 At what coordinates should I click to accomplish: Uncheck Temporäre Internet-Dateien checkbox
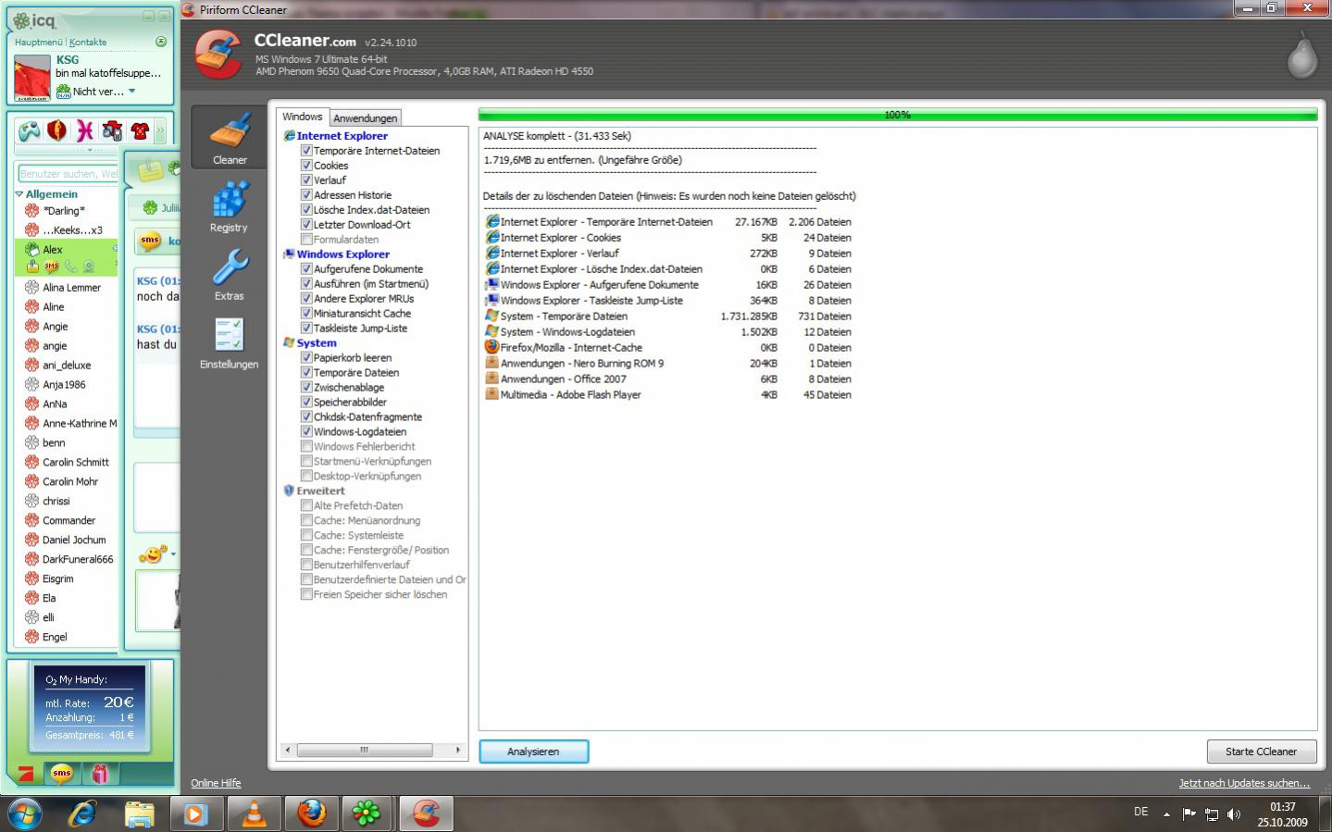[x=306, y=150]
